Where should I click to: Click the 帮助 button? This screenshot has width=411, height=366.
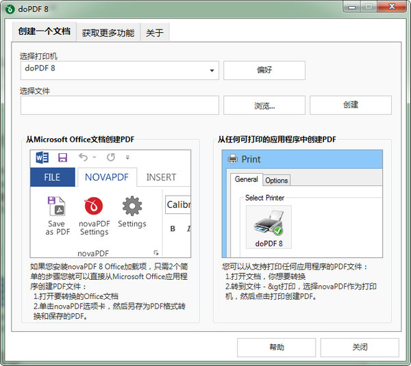coord(276,348)
